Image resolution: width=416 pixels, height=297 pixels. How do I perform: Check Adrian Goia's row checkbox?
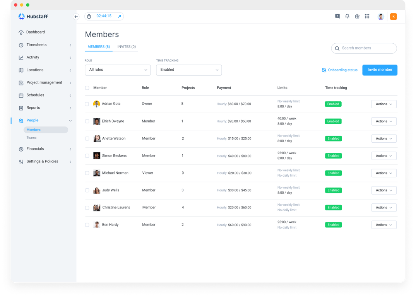point(87,104)
